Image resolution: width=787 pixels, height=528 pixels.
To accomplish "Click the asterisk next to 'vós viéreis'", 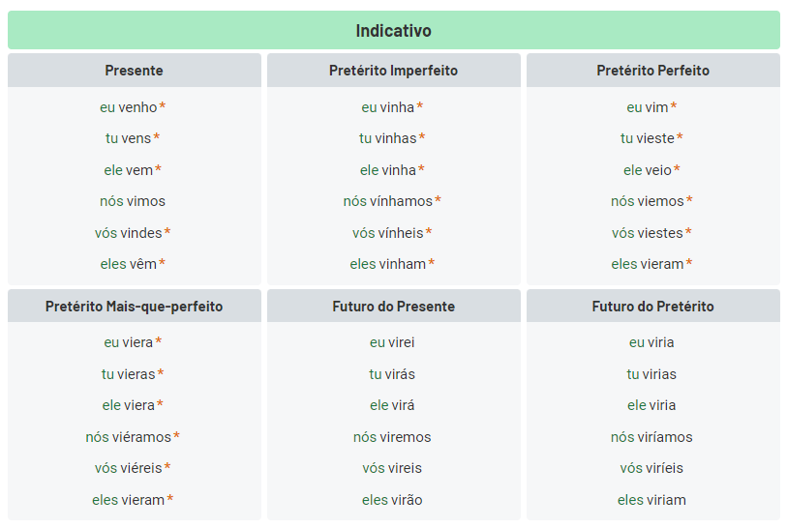I will click(167, 466).
